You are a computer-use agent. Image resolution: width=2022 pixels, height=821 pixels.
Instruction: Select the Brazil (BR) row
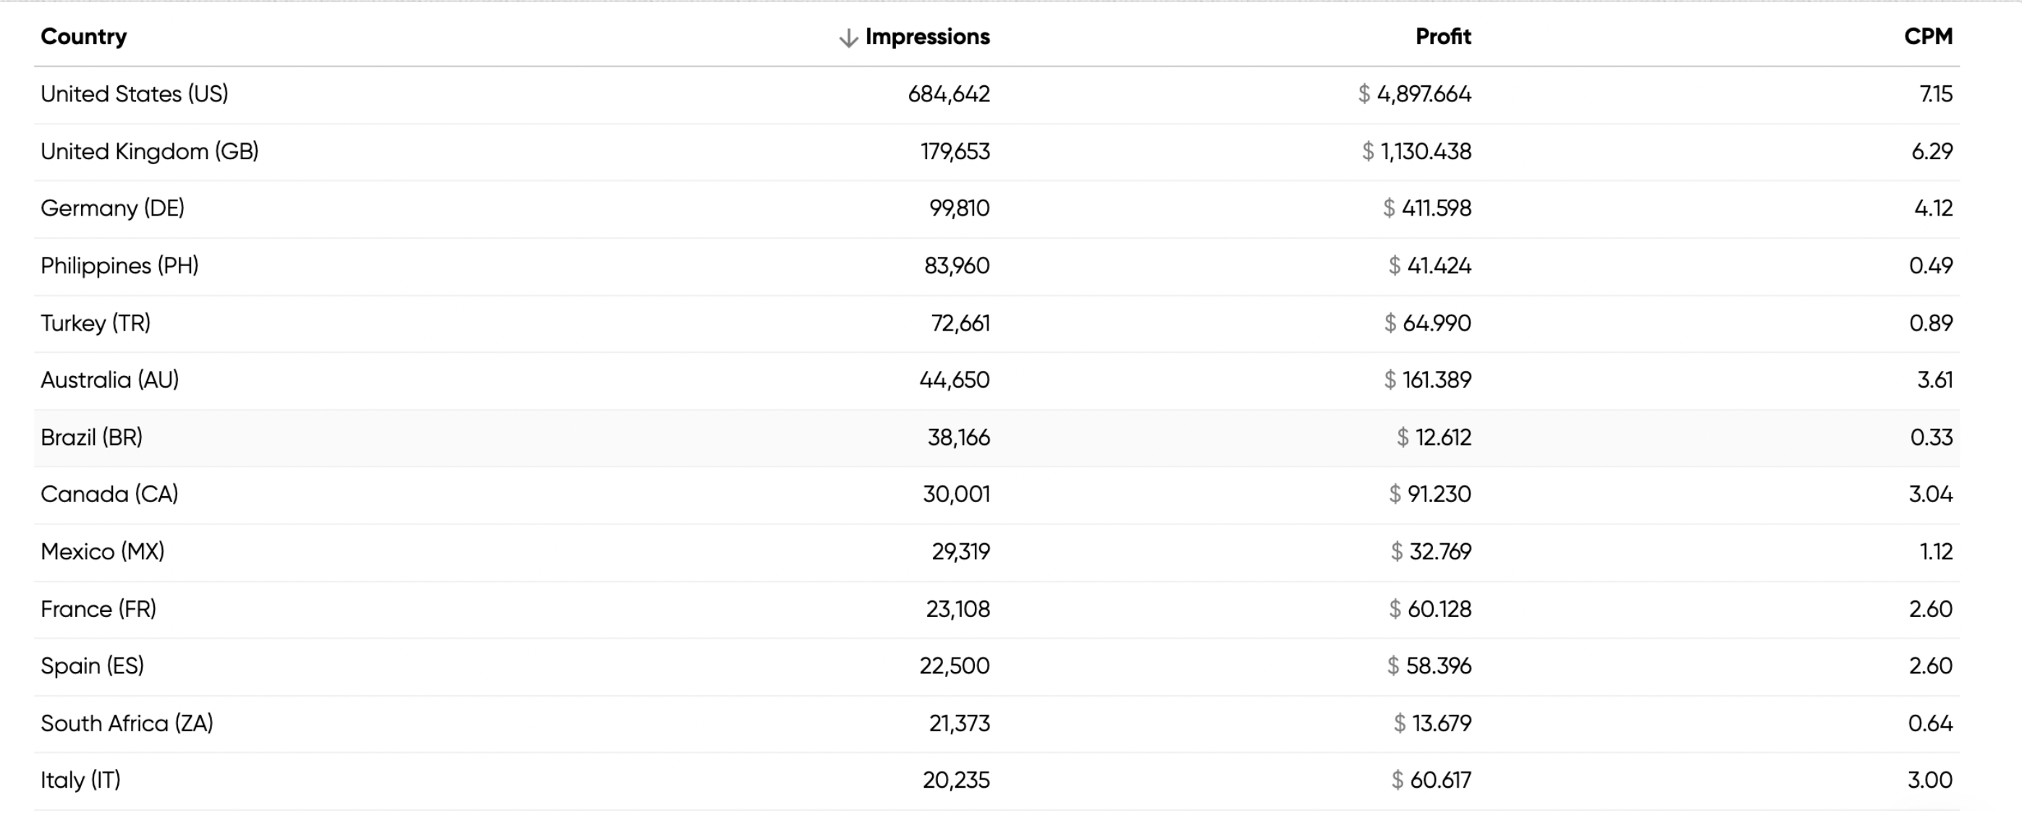[x=997, y=438]
